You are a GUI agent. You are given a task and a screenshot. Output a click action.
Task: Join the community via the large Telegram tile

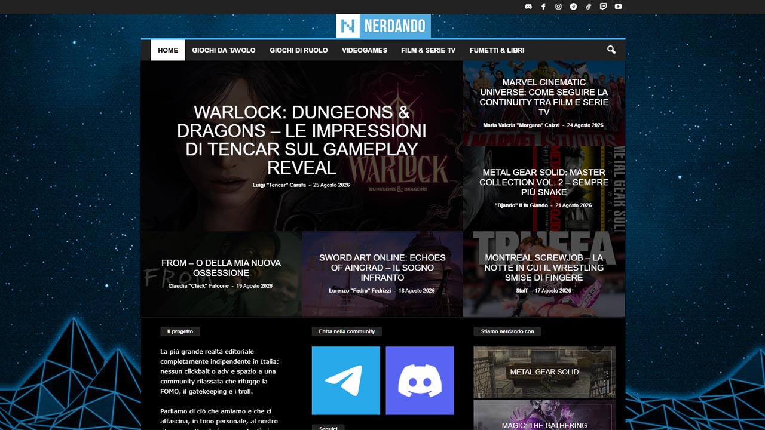(x=345, y=380)
